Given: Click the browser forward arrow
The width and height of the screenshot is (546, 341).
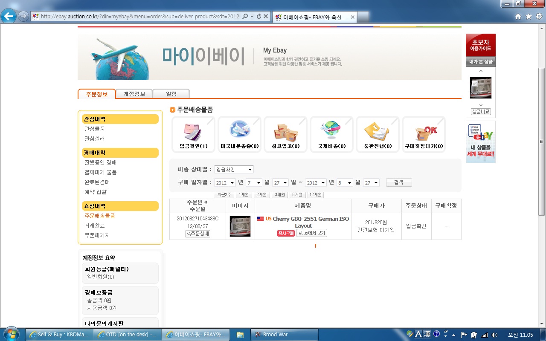Looking at the screenshot, I should click(23, 16).
